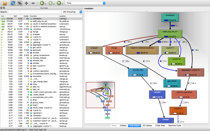Viewport: 210px width, 131px height.
Task: Toggle the cycle detection toolbar icon
Action: pyautogui.click(x=13, y=3)
